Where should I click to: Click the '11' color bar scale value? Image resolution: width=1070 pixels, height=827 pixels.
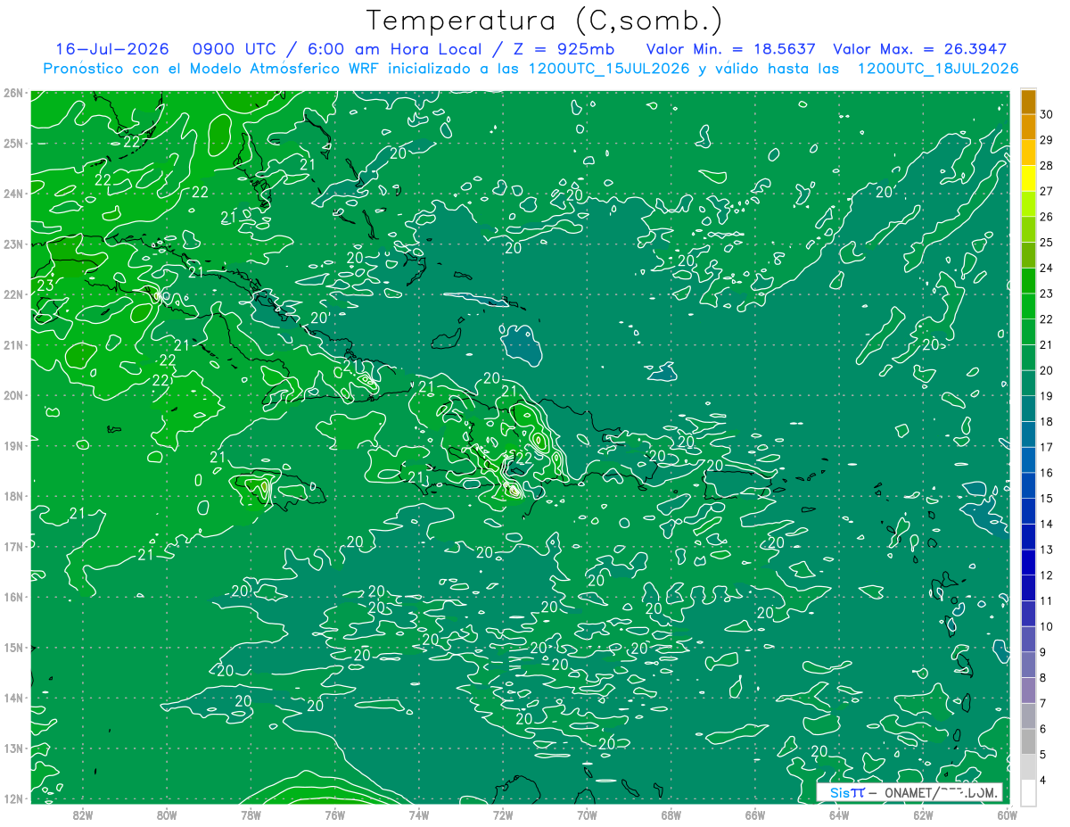(x=1047, y=601)
